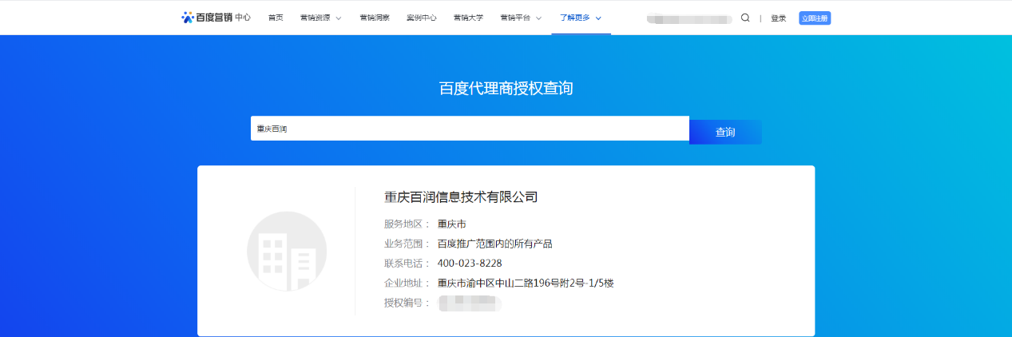Click the 授权编号 label
The width and height of the screenshot is (1012, 337).
[407, 303]
